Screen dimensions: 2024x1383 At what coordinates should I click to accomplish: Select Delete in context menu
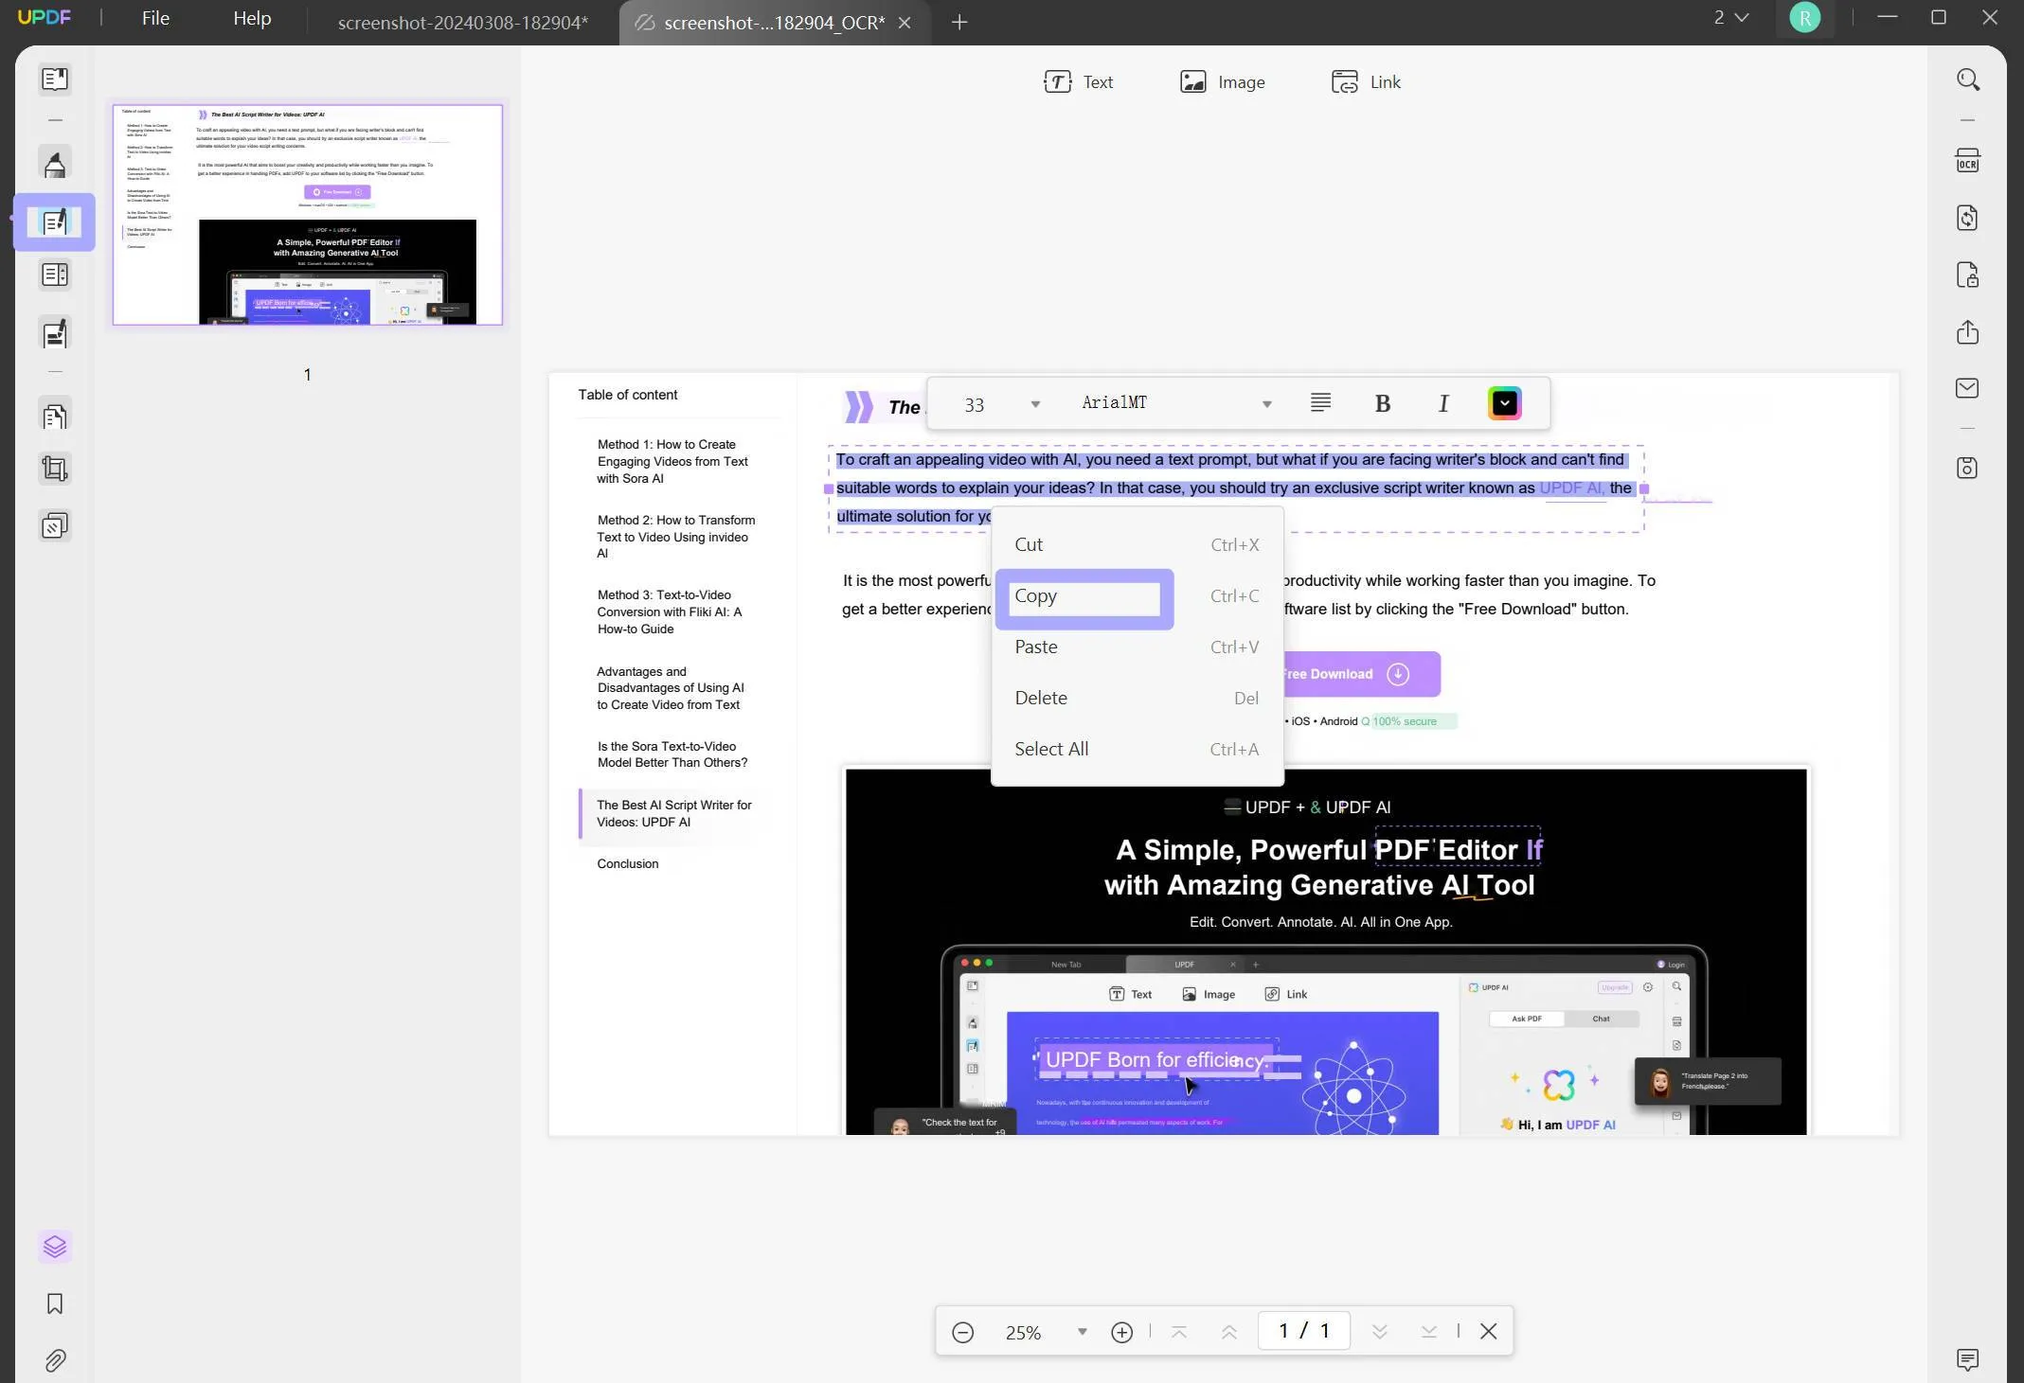tap(1041, 698)
